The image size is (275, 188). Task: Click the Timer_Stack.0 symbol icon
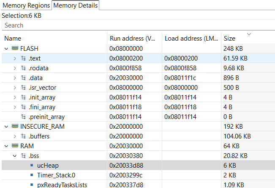[x=32, y=175]
